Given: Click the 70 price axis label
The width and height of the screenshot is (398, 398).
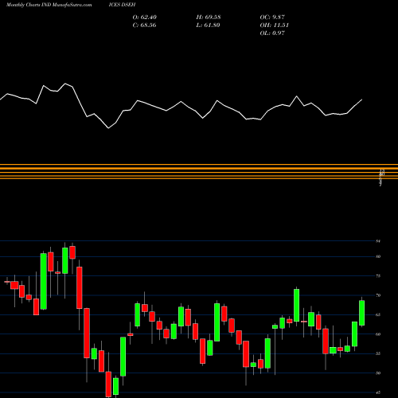Looking at the screenshot, I should click(x=378, y=295).
